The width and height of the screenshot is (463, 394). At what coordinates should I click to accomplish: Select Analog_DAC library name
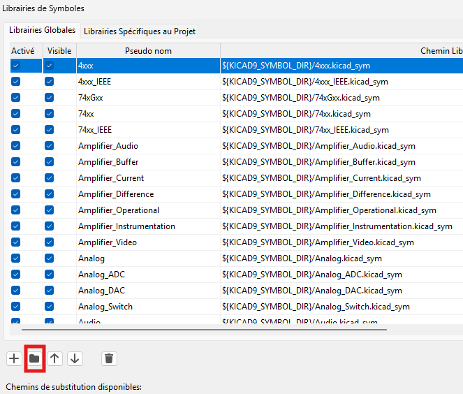point(148,291)
